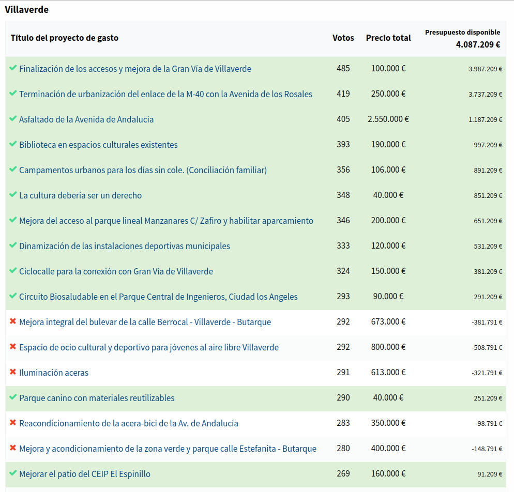Image resolution: width=514 pixels, height=492 pixels.
Task: Click green check beside Asfaltado de la Avenida
Action: click(13, 118)
